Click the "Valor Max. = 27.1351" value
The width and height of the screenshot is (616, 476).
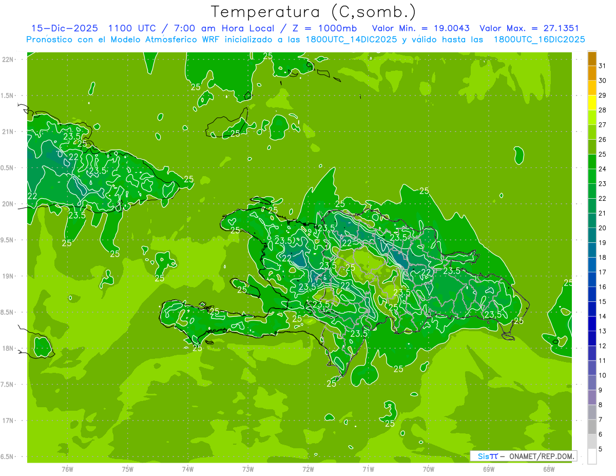point(529,28)
